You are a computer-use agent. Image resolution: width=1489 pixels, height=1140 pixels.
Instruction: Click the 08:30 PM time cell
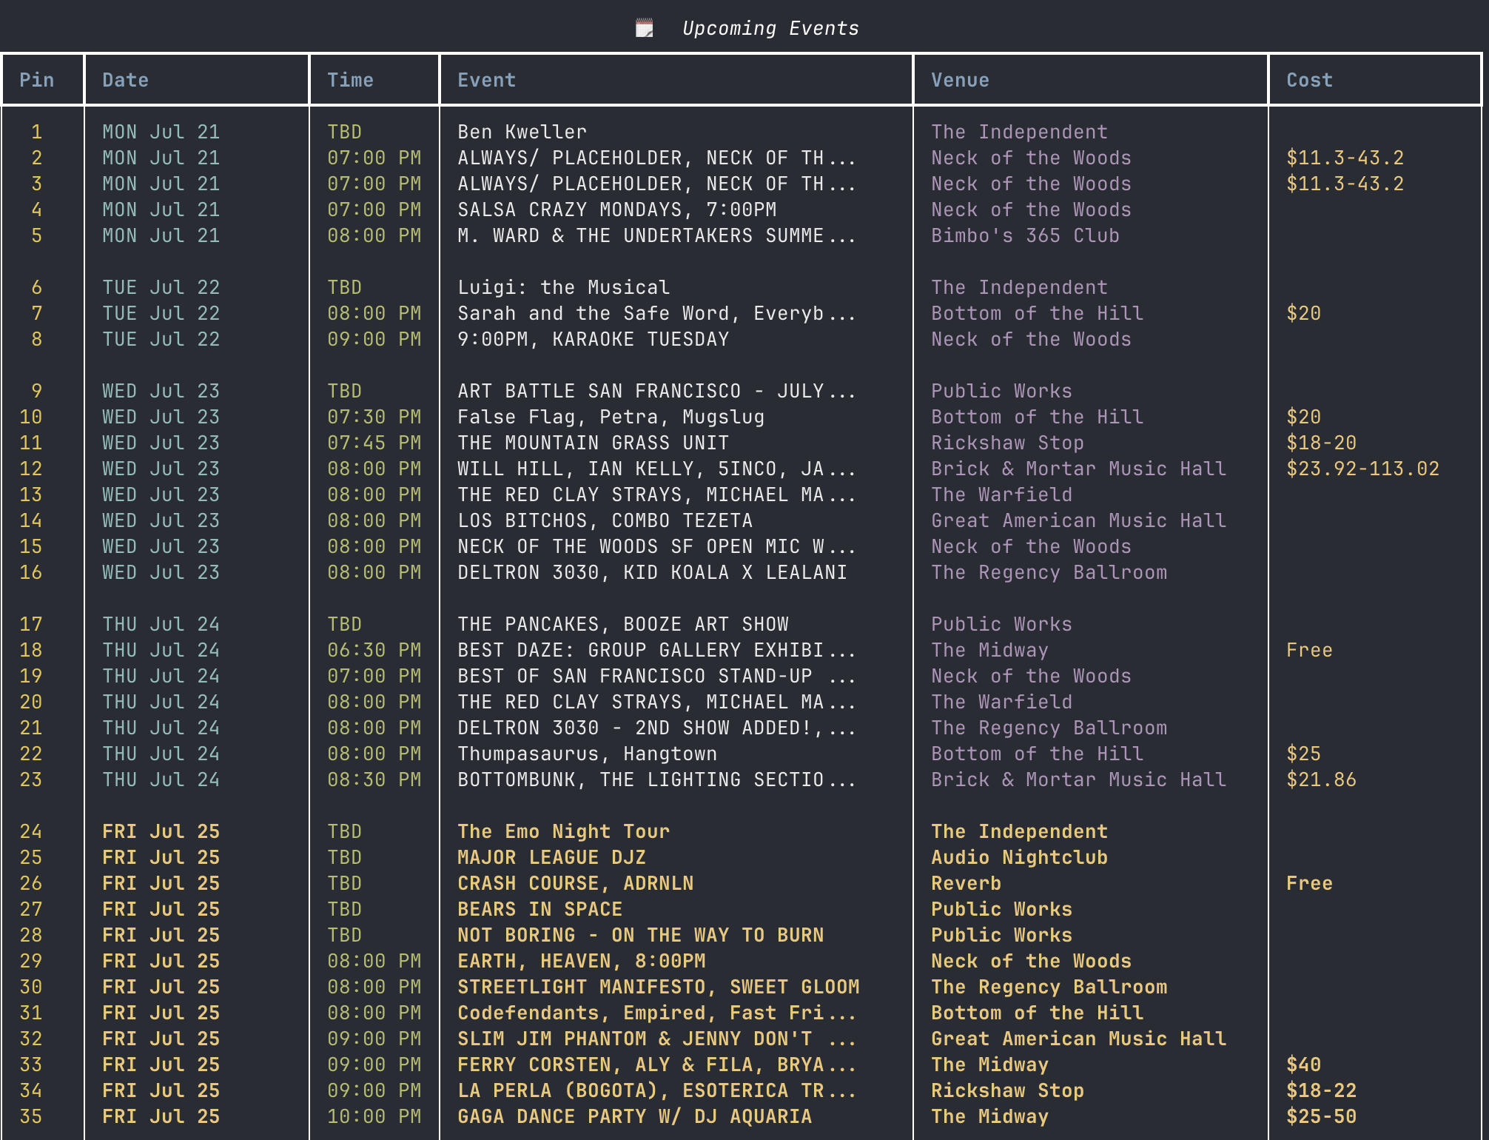[374, 779]
